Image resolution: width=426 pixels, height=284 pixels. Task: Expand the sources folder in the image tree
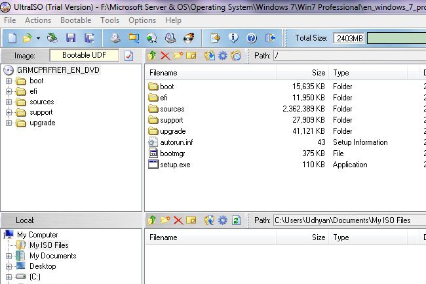(x=9, y=102)
